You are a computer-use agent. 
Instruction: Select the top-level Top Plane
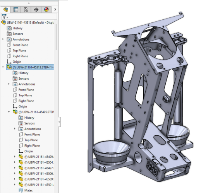[17, 50]
